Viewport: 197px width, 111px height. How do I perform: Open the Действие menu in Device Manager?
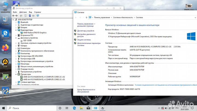pyautogui.click(x=23, y=12)
